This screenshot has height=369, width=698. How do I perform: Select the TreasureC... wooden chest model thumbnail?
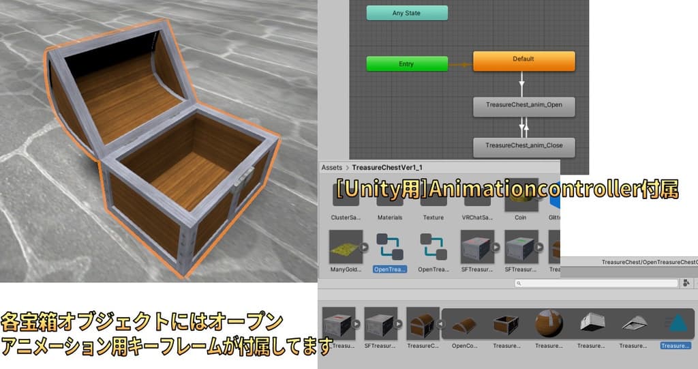[x=423, y=324]
